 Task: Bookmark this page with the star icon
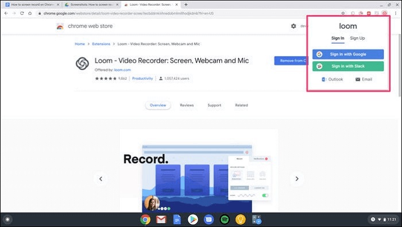point(343,13)
